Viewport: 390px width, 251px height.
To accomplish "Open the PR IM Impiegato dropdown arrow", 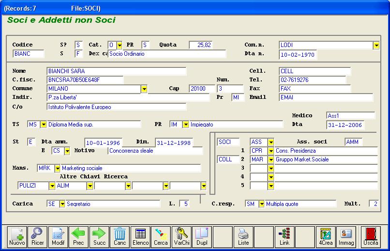I will tap(185, 124).
